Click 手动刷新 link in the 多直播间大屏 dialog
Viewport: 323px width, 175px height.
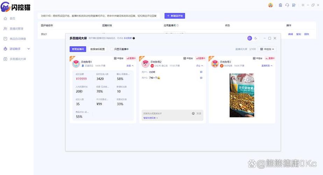tap(127, 38)
